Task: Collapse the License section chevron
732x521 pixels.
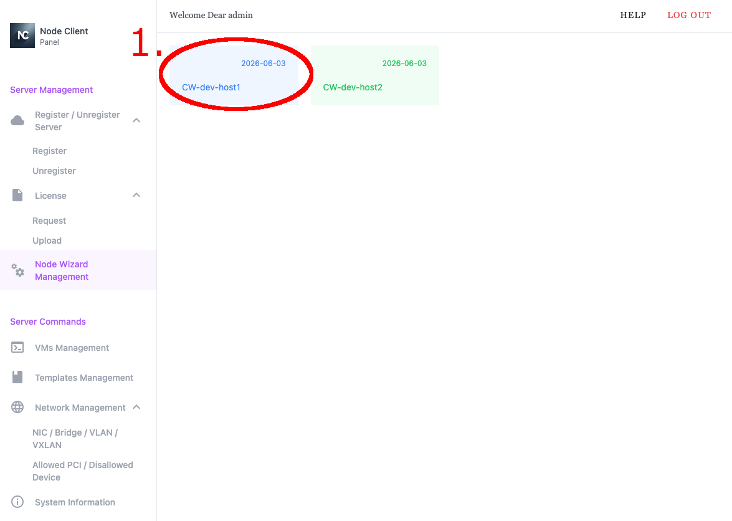Action: click(136, 195)
